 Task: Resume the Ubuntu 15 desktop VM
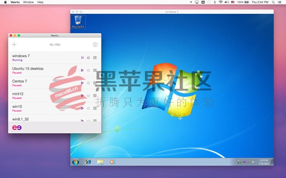(82, 70)
